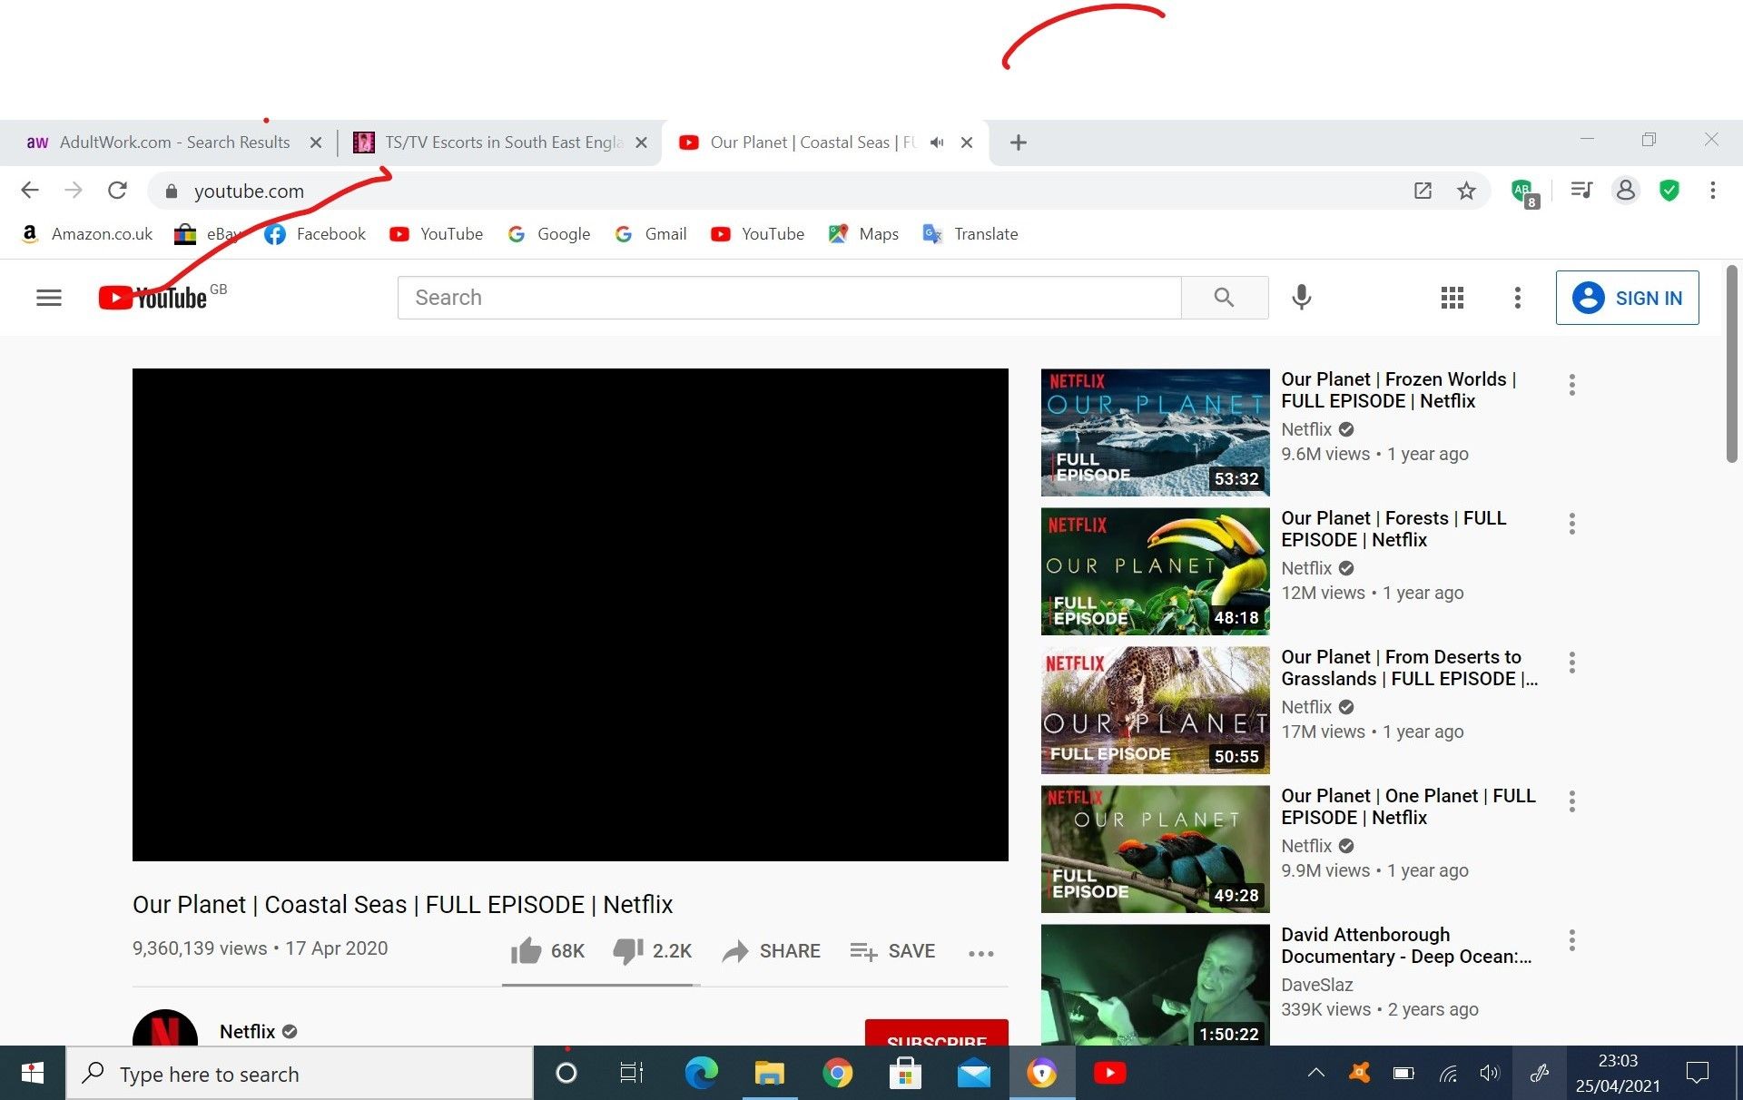This screenshot has height=1100, width=1743.
Task: Close the AdultWork.com tab
Action: click(x=315, y=142)
